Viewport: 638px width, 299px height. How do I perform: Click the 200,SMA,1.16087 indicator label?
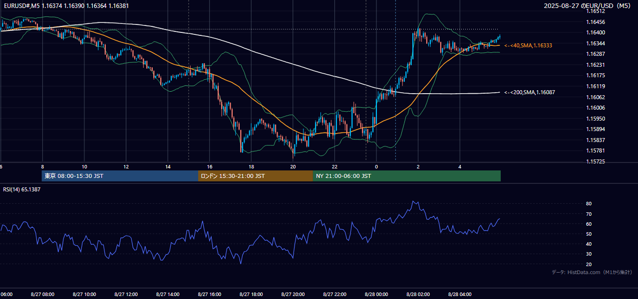(530, 92)
